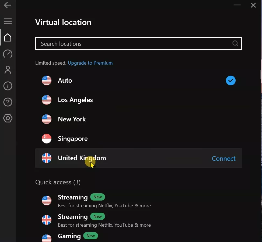Select the Los Angeles server
262x242 pixels.
75,100
